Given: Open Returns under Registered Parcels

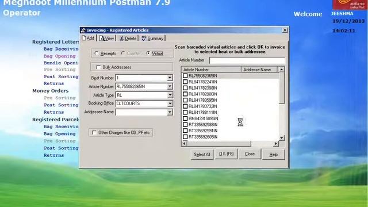Looking at the screenshot, I should coord(53,155).
